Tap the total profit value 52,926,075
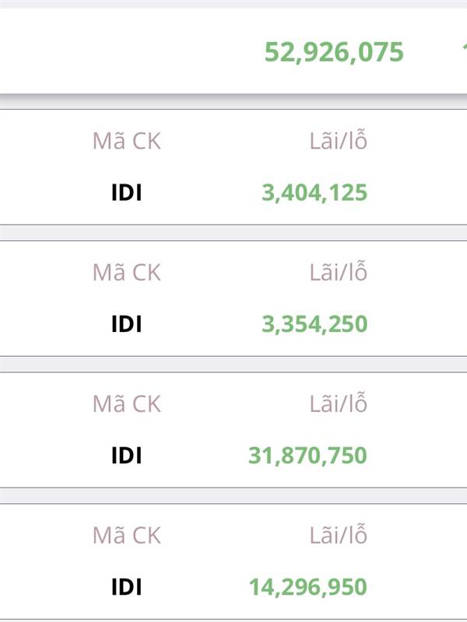 (x=334, y=53)
